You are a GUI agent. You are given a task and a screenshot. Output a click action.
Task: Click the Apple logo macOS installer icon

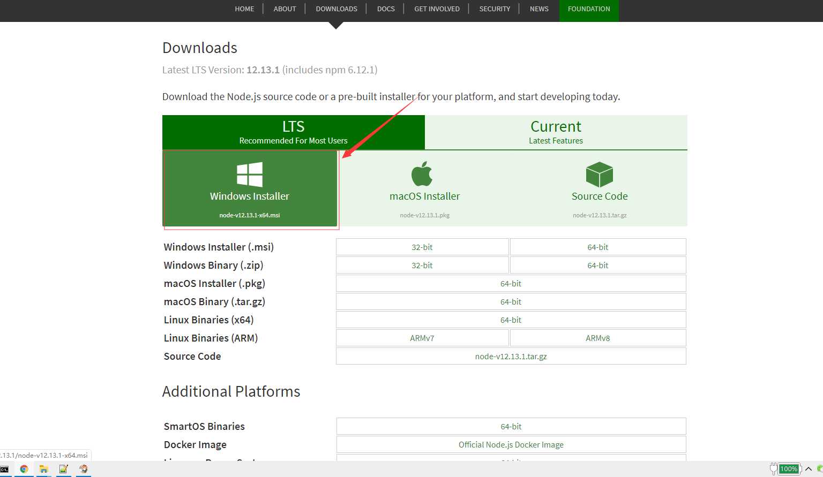422,173
